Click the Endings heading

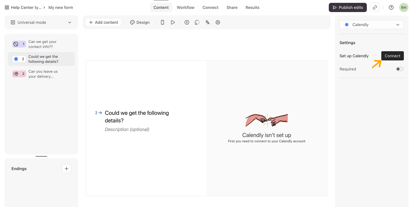(x=19, y=169)
